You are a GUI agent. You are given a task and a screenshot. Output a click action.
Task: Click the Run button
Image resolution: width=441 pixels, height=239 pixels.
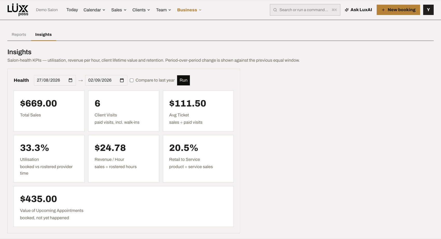tap(183, 80)
